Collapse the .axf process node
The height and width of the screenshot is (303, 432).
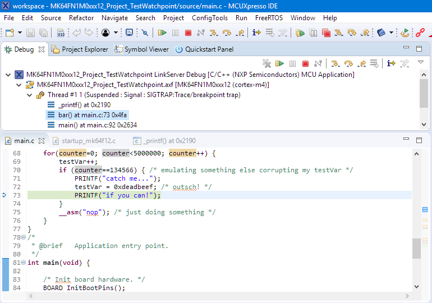(x=19, y=85)
